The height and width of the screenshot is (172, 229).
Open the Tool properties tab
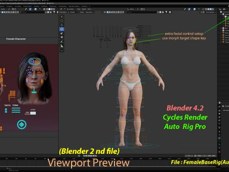click(219, 107)
